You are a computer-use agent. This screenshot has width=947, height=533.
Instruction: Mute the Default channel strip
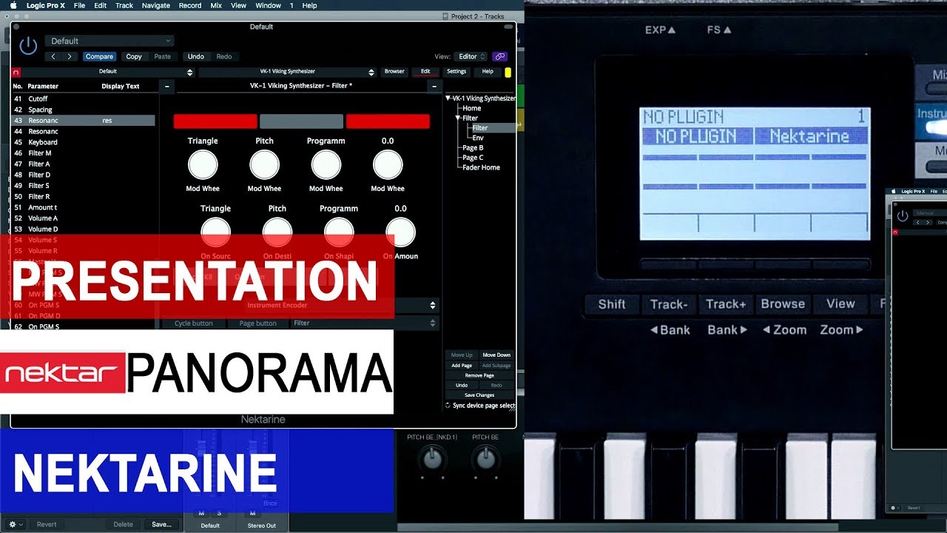(201, 513)
